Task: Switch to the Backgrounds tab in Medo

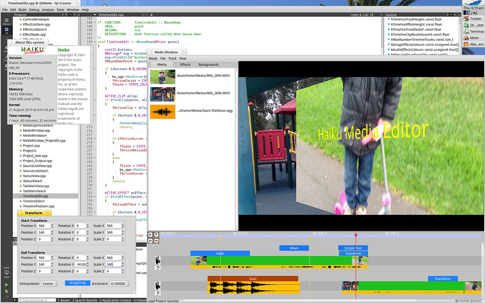Action: coord(208,64)
